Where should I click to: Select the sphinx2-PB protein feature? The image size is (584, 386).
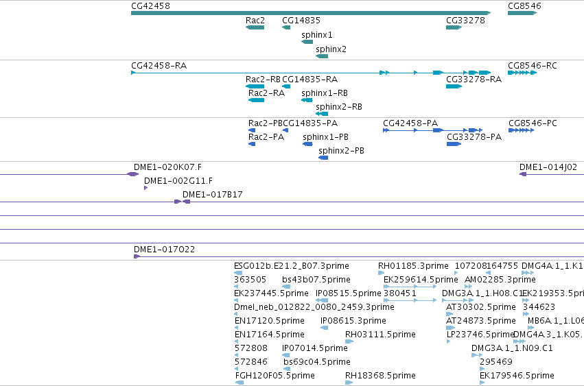click(323, 158)
